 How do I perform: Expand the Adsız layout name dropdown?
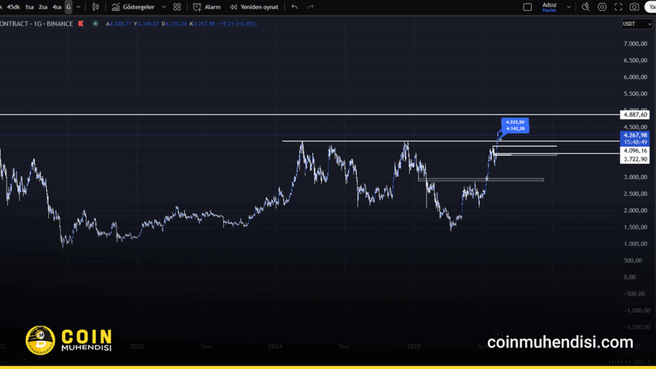coord(568,7)
